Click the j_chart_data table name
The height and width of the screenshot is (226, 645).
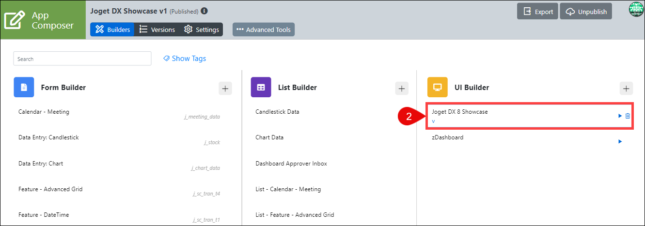pyautogui.click(x=205, y=168)
